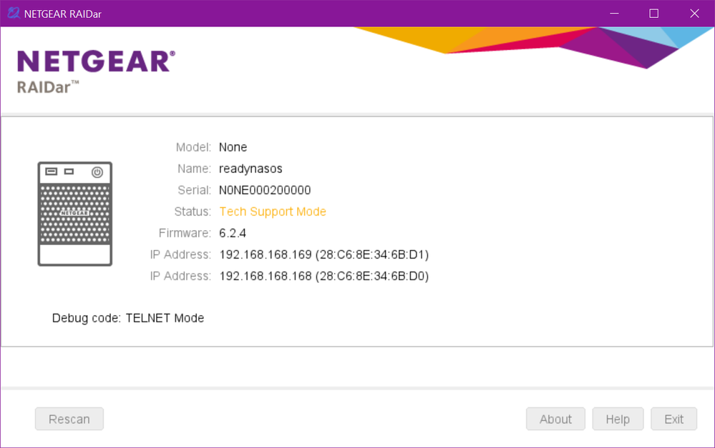Minimize the RAIDar window
This screenshot has width=715, height=448.
click(x=612, y=14)
